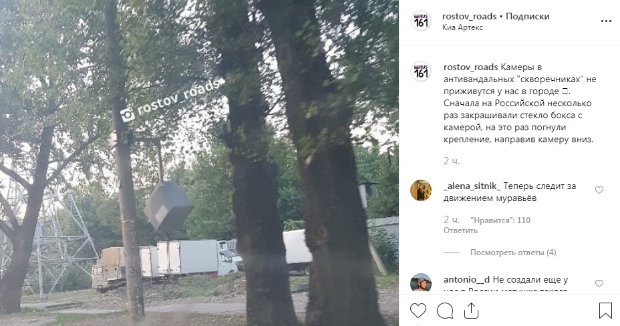This screenshot has width=620, height=326.
Task: Click the post photo of the hanging camera box
Action: pos(199,163)
